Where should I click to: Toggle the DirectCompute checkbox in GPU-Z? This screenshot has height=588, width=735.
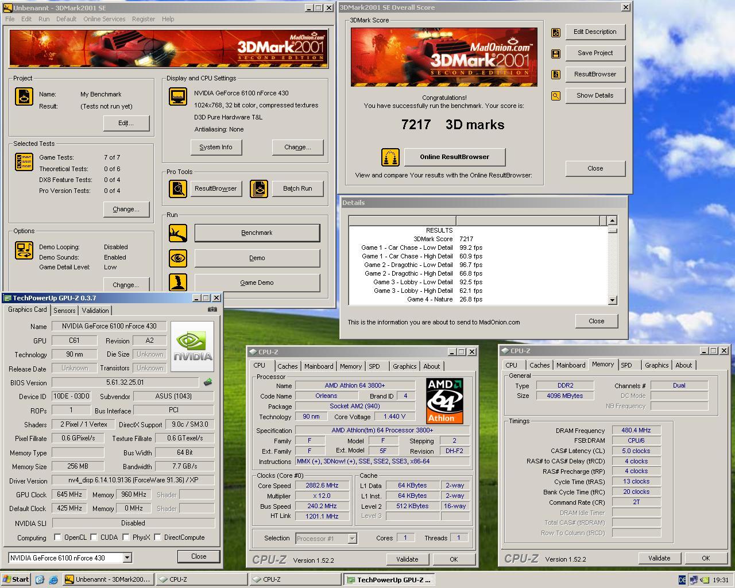coord(157,537)
